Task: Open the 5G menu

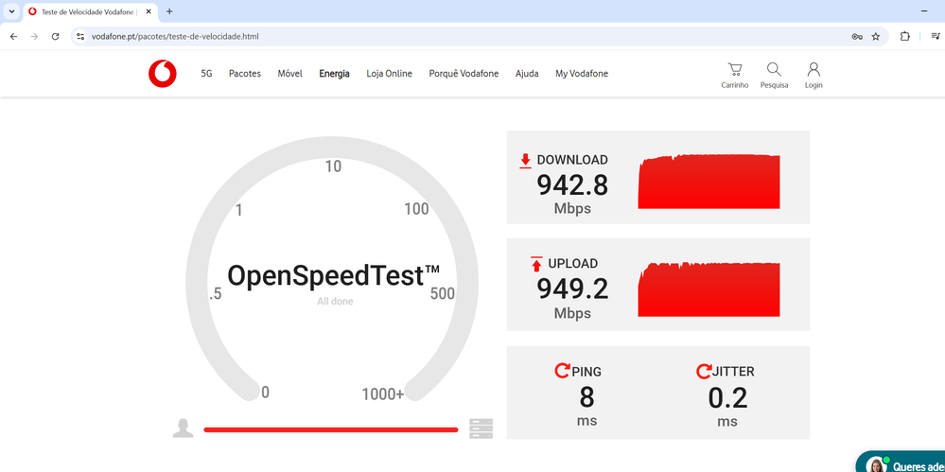Action: pos(207,74)
